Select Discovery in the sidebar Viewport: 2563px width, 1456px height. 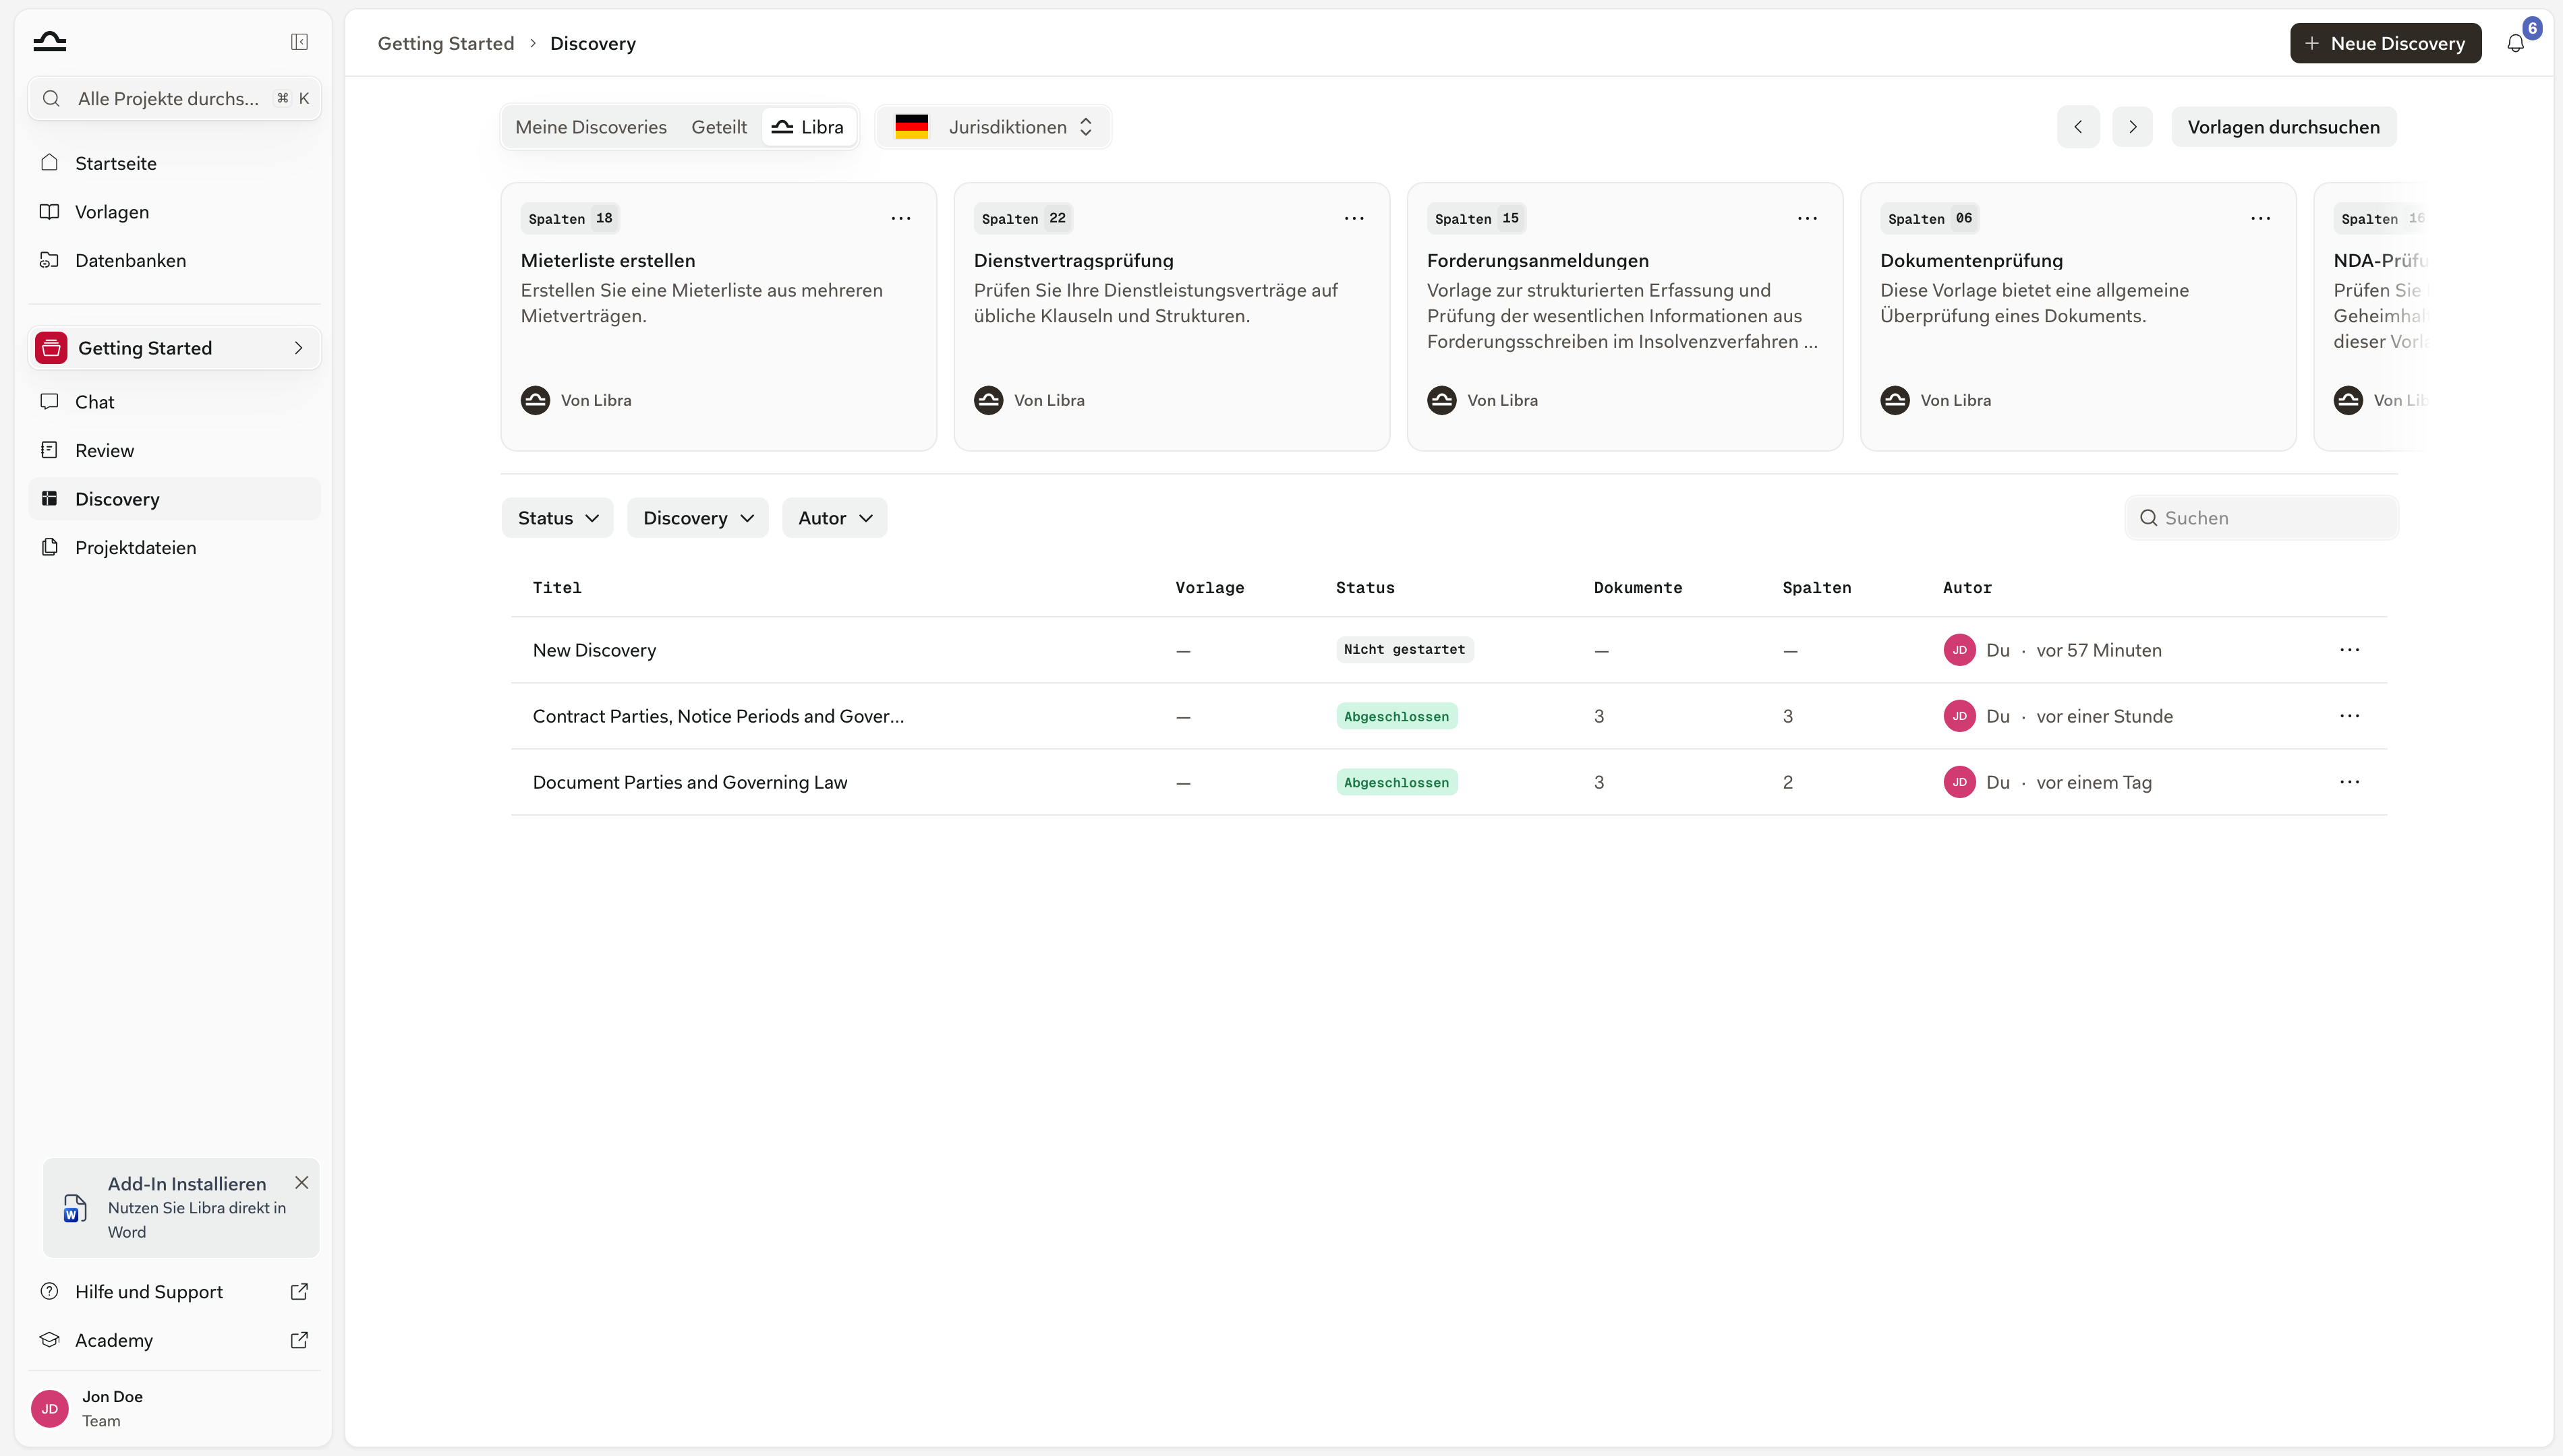pos(174,499)
